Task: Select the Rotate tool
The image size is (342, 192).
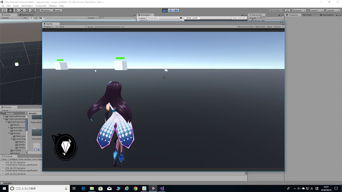Action: (16, 10)
